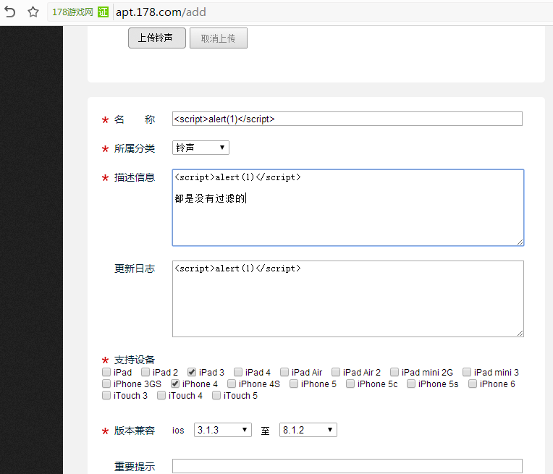553x474 pixels.
Task: Check the iPad 2 checkbox
Action: point(145,372)
